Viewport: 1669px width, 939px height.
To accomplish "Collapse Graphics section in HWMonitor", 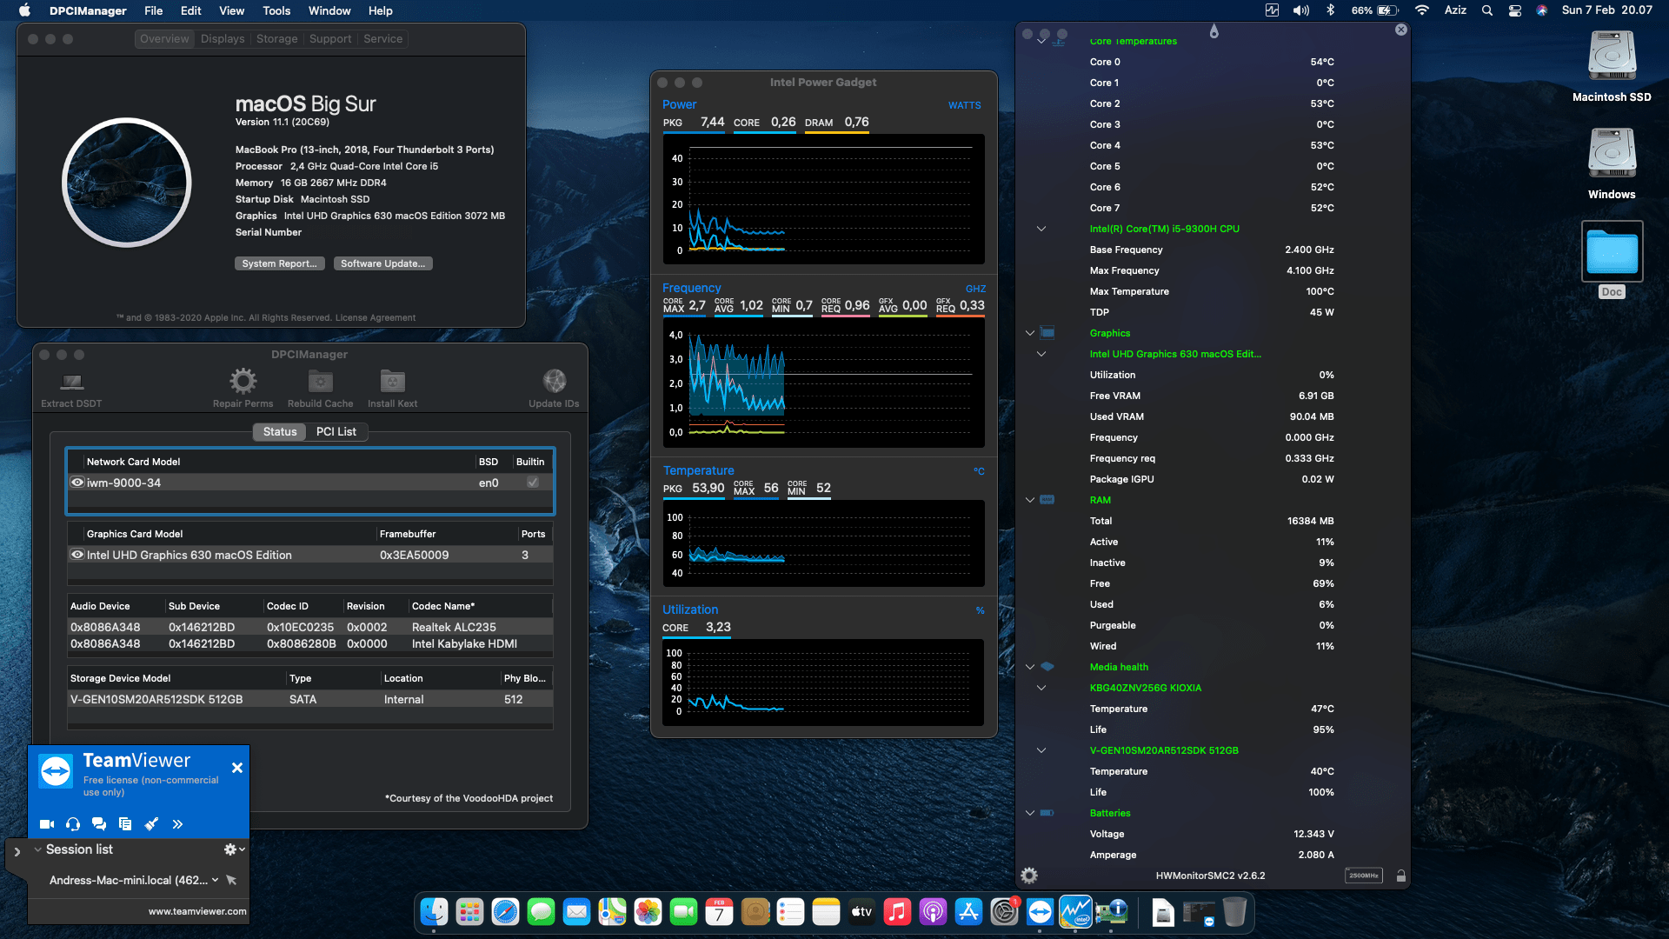I will pos(1030,333).
